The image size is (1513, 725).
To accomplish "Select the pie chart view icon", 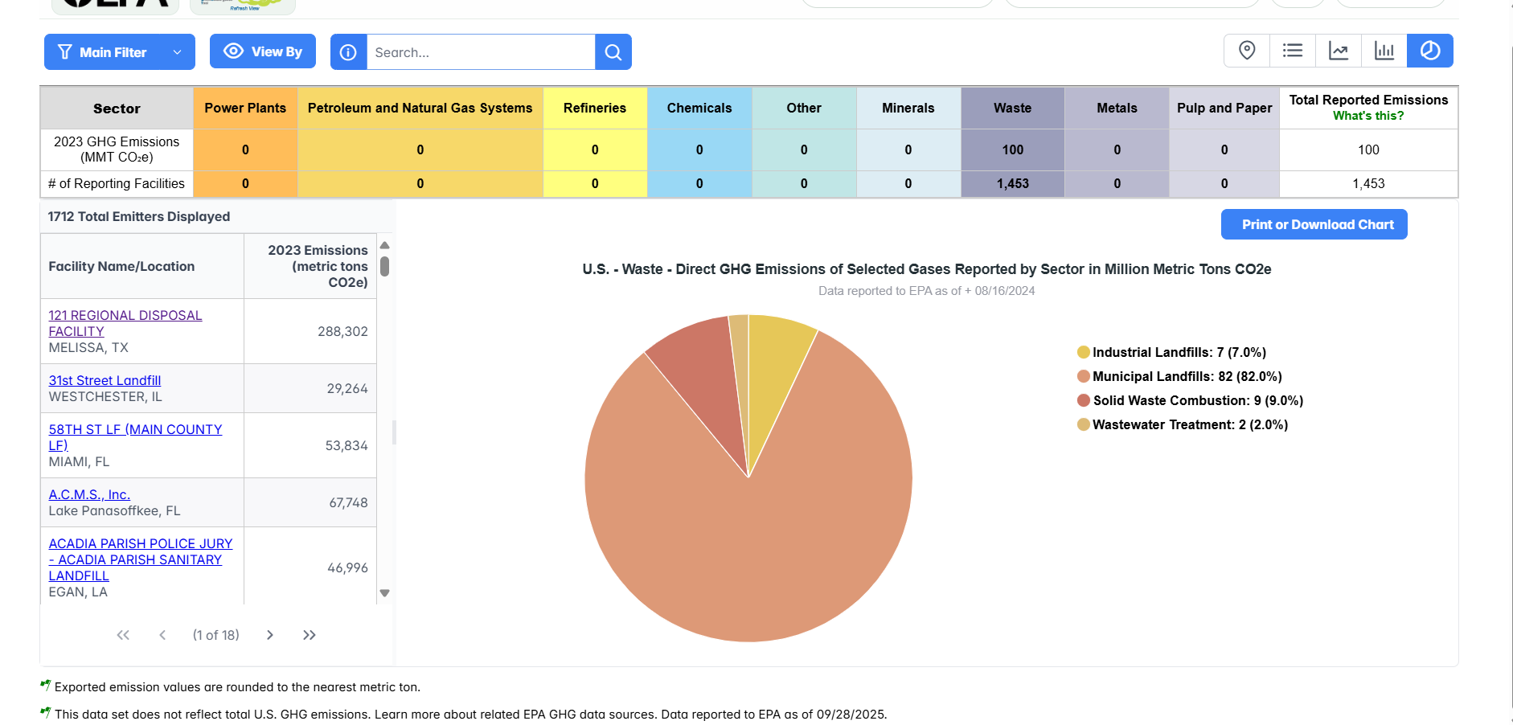I will 1430,50.
